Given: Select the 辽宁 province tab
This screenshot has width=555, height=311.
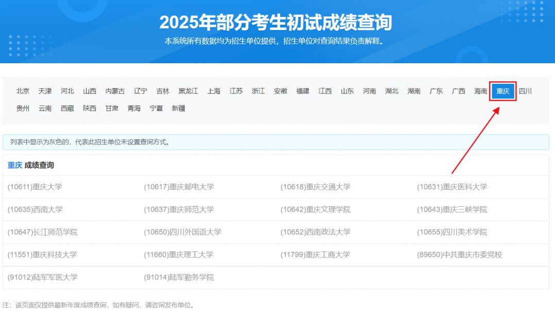Looking at the screenshot, I should (141, 91).
